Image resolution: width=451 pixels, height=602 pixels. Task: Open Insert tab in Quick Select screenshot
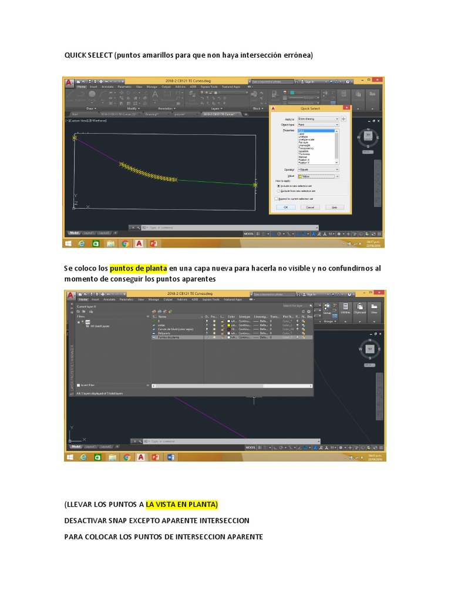93,87
